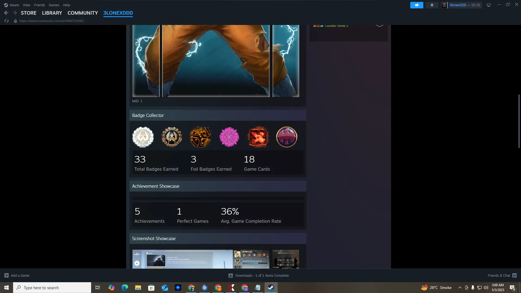
Task: Open the red Dota 2 badge
Action: (x=258, y=137)
